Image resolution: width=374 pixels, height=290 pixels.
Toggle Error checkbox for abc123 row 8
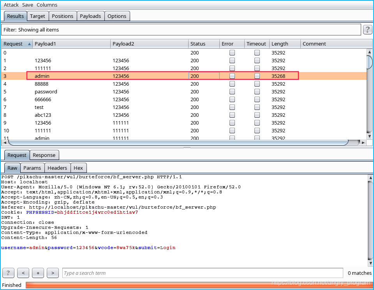pos(232,115)
